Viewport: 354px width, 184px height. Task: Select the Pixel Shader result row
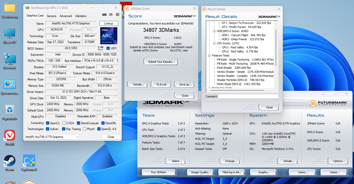coord(234,68)
